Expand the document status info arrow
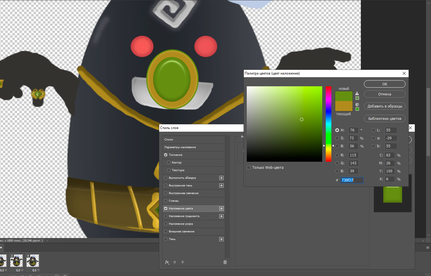 coord(42,241)
